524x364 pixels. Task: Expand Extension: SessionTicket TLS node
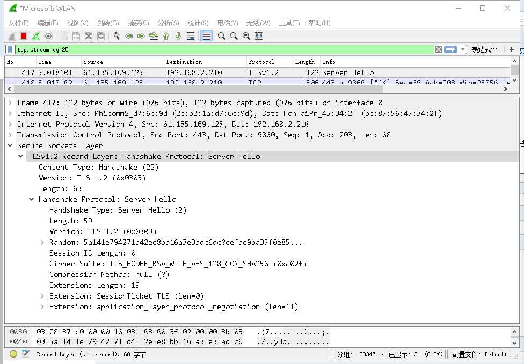pyautogui.click(x=42, y=296)
